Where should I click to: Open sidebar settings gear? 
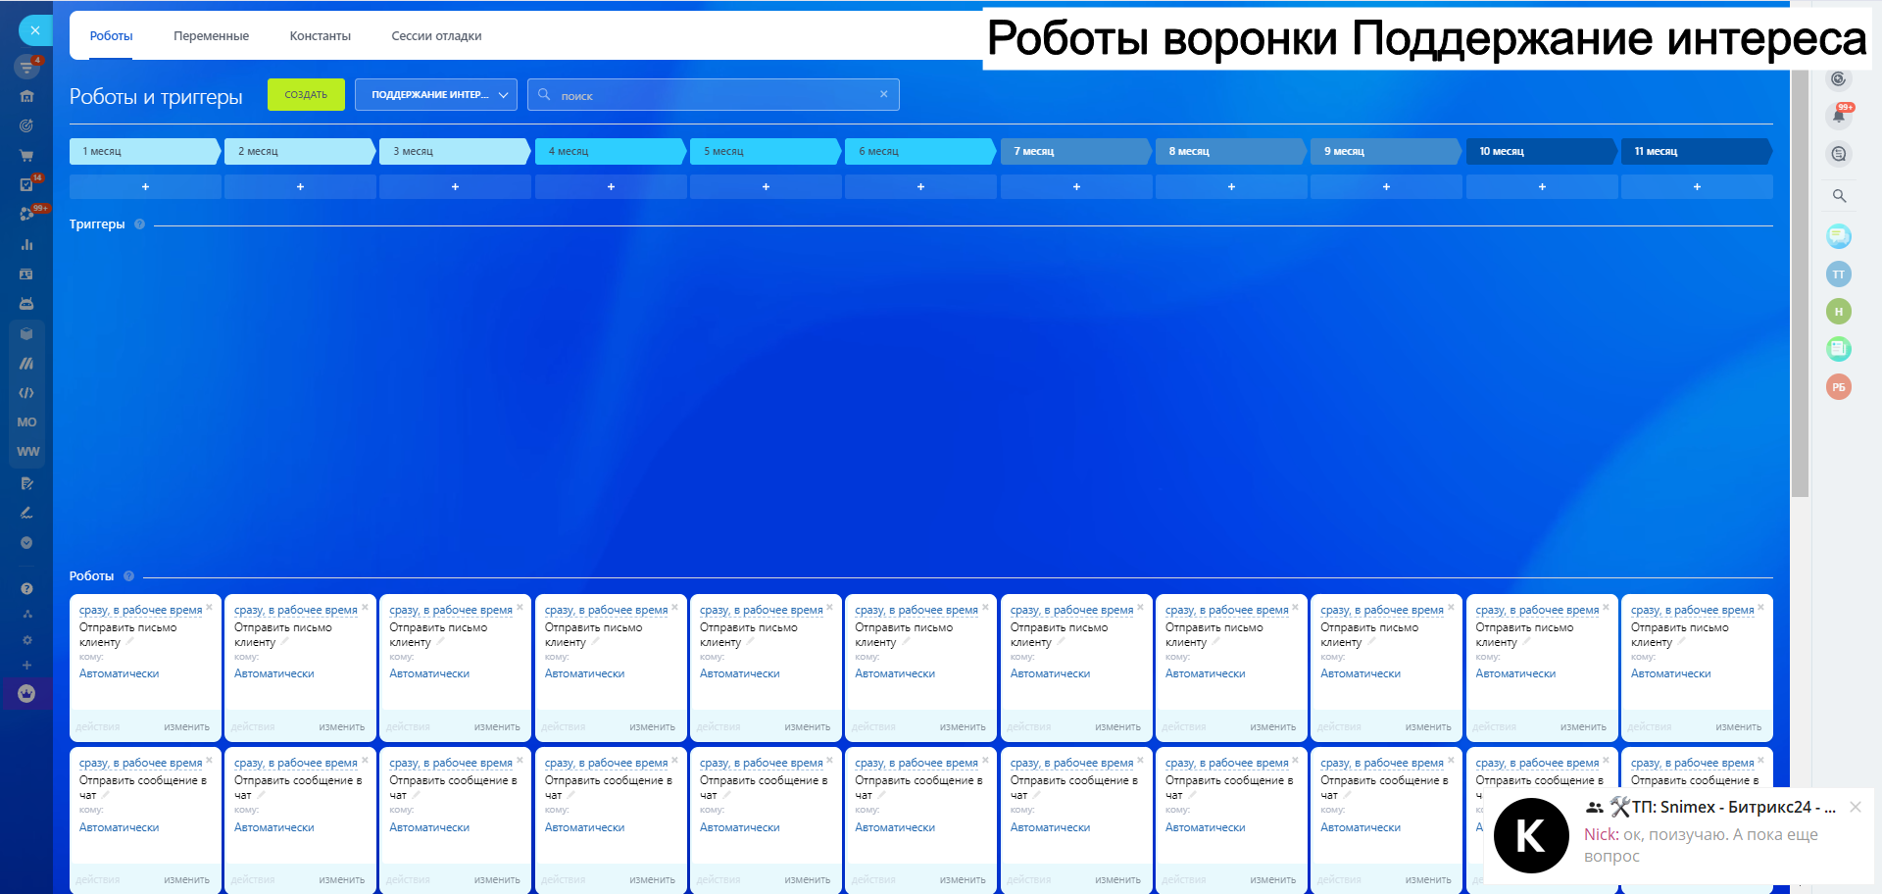[26, 640]
